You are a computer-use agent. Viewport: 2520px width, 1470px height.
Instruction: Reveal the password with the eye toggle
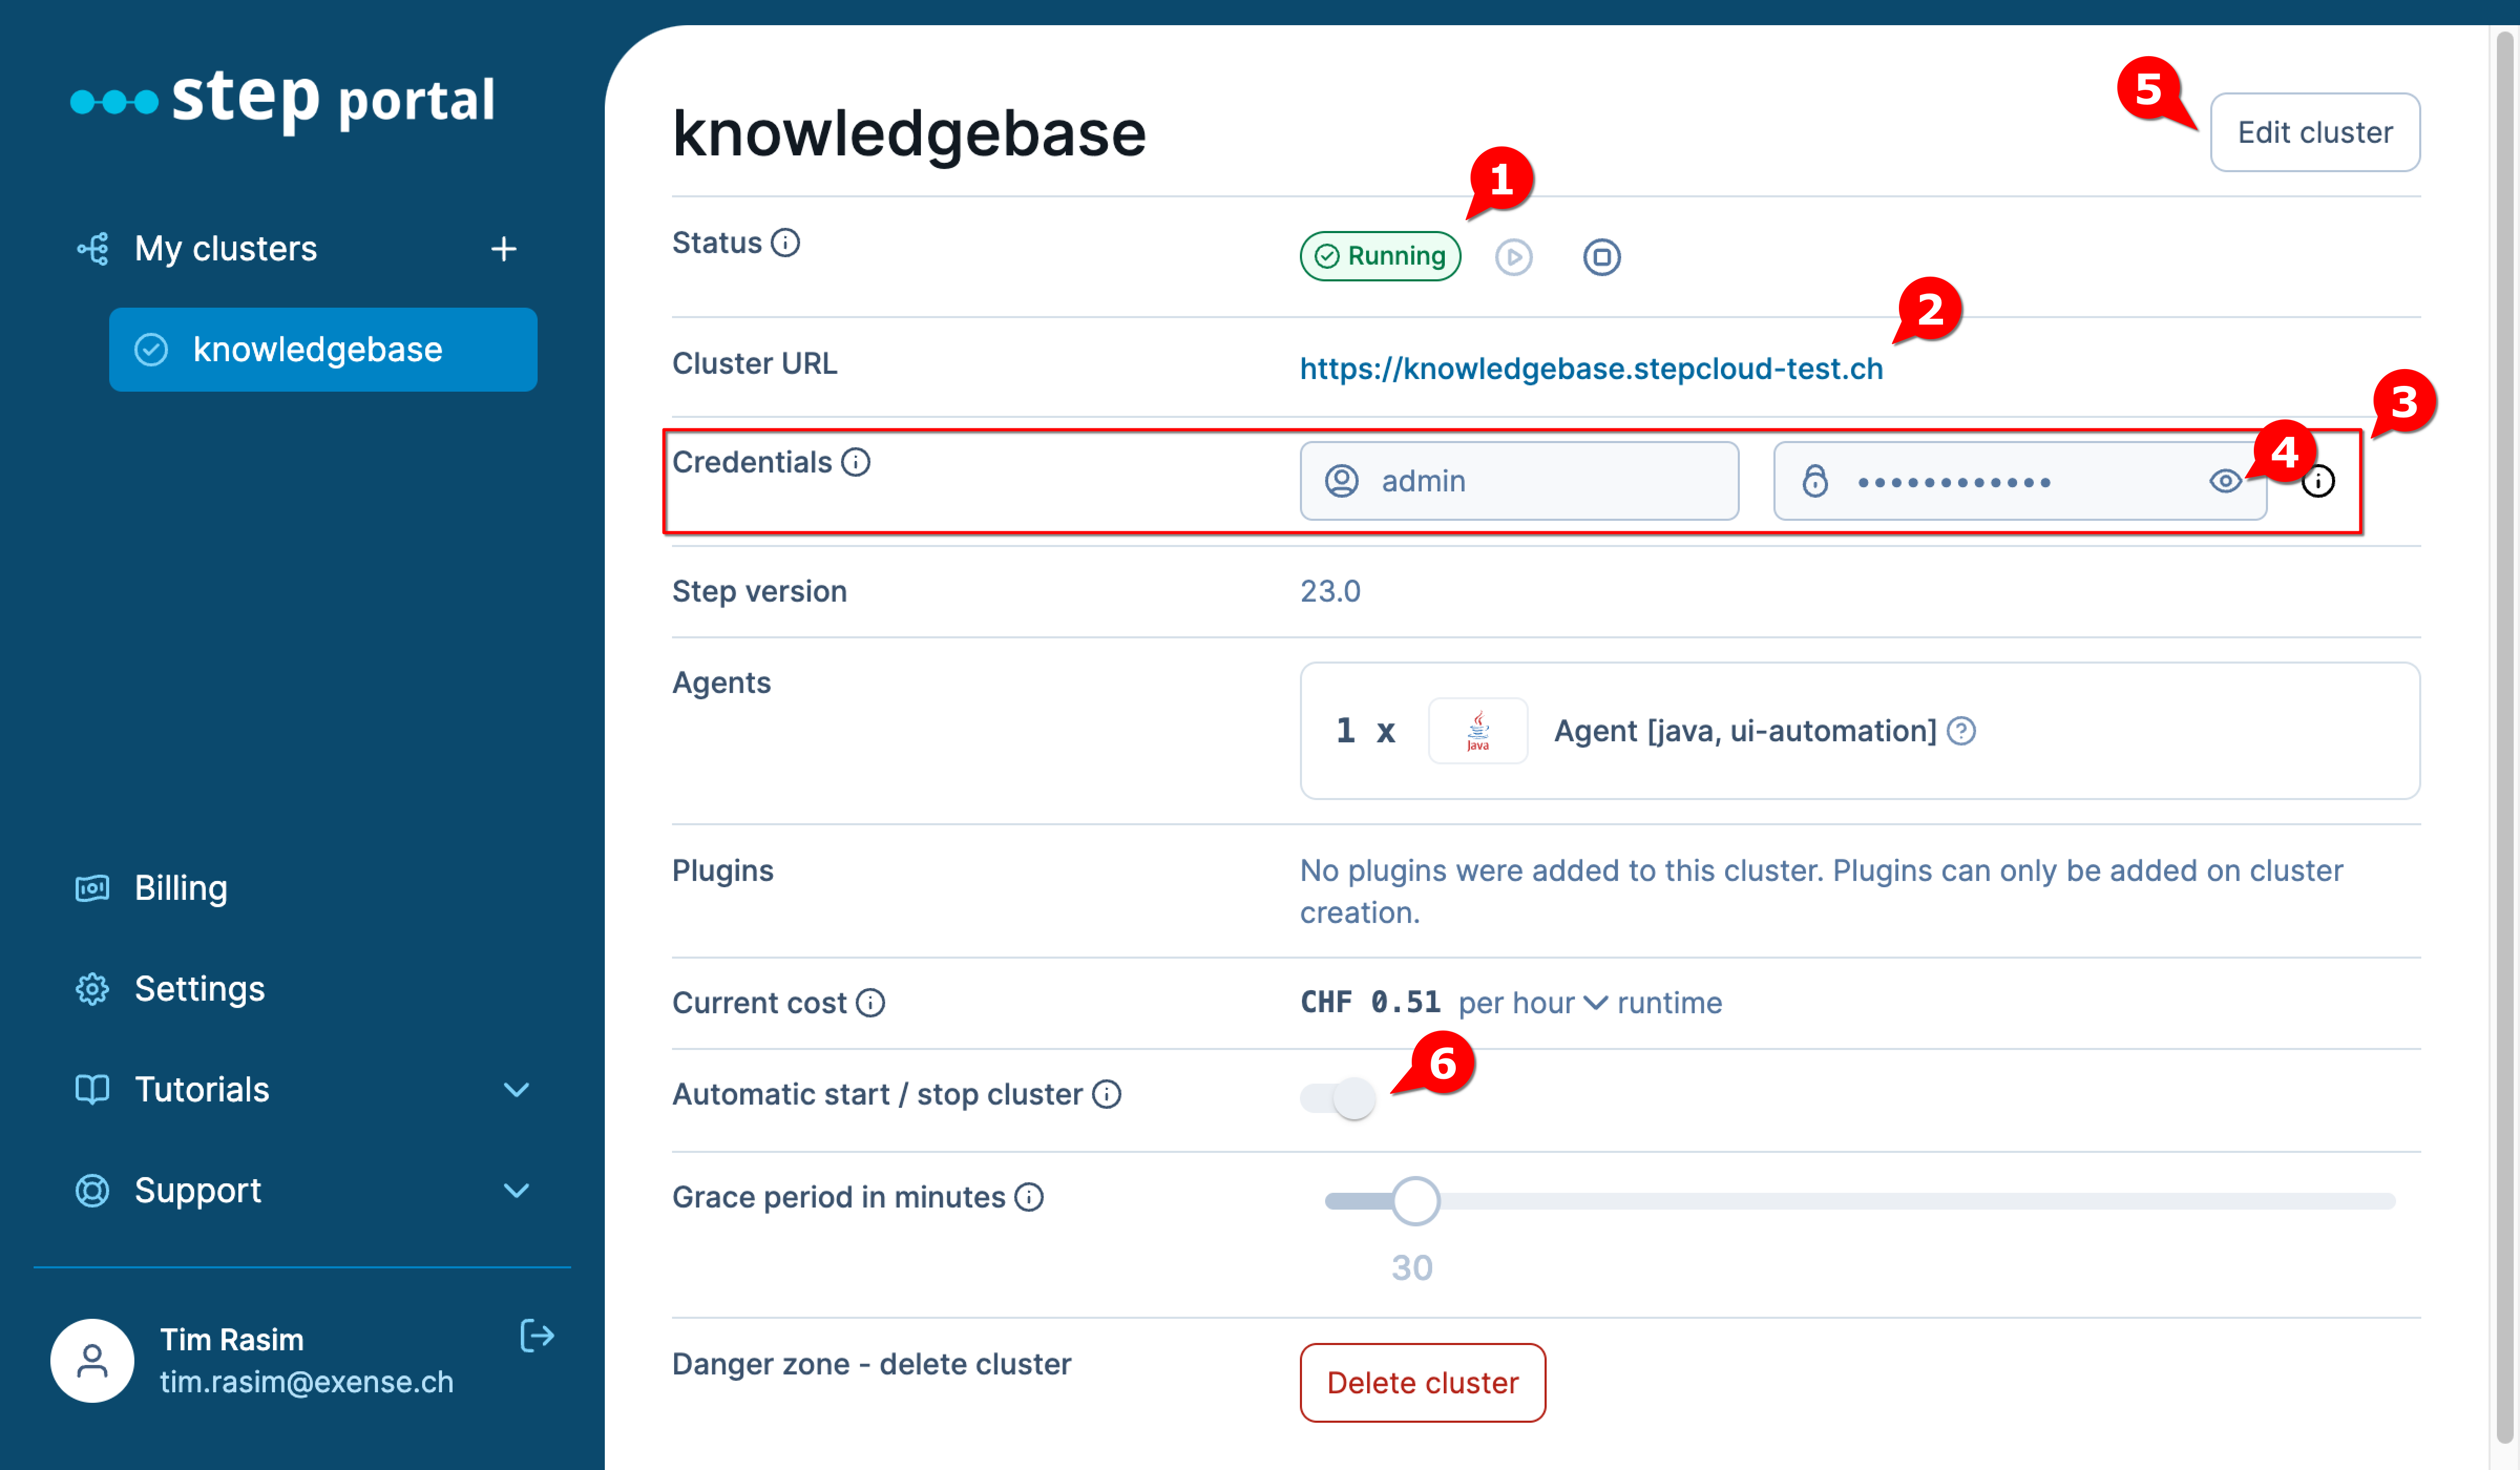[x=2224, y=481]
